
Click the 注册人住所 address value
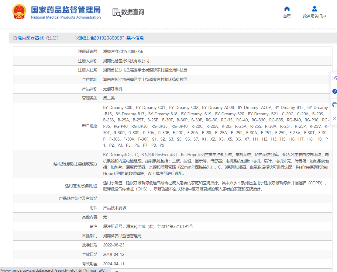(x=145, y=70)
